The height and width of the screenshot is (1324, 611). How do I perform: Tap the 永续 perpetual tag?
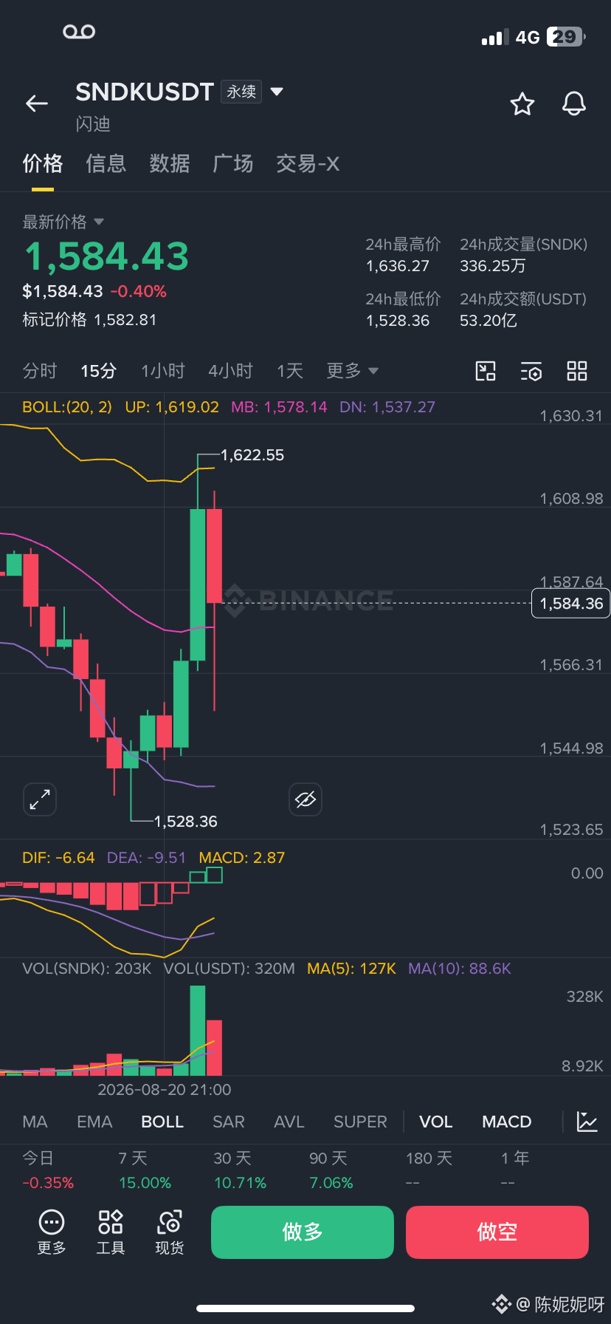pyautogui.click(x=241, y=92)
